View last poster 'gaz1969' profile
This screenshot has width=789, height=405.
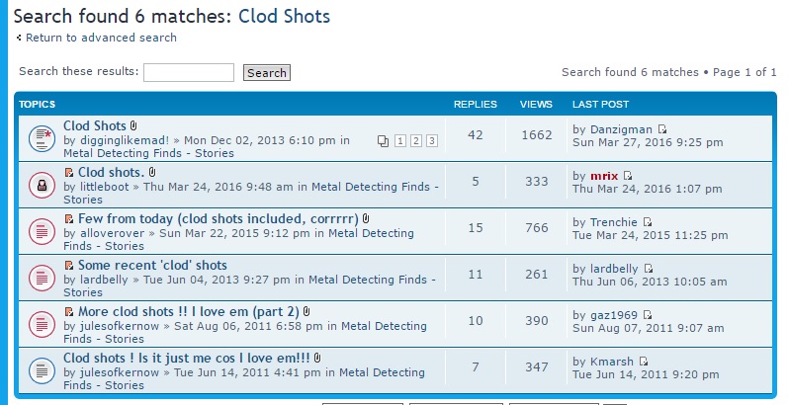(614, 315)
